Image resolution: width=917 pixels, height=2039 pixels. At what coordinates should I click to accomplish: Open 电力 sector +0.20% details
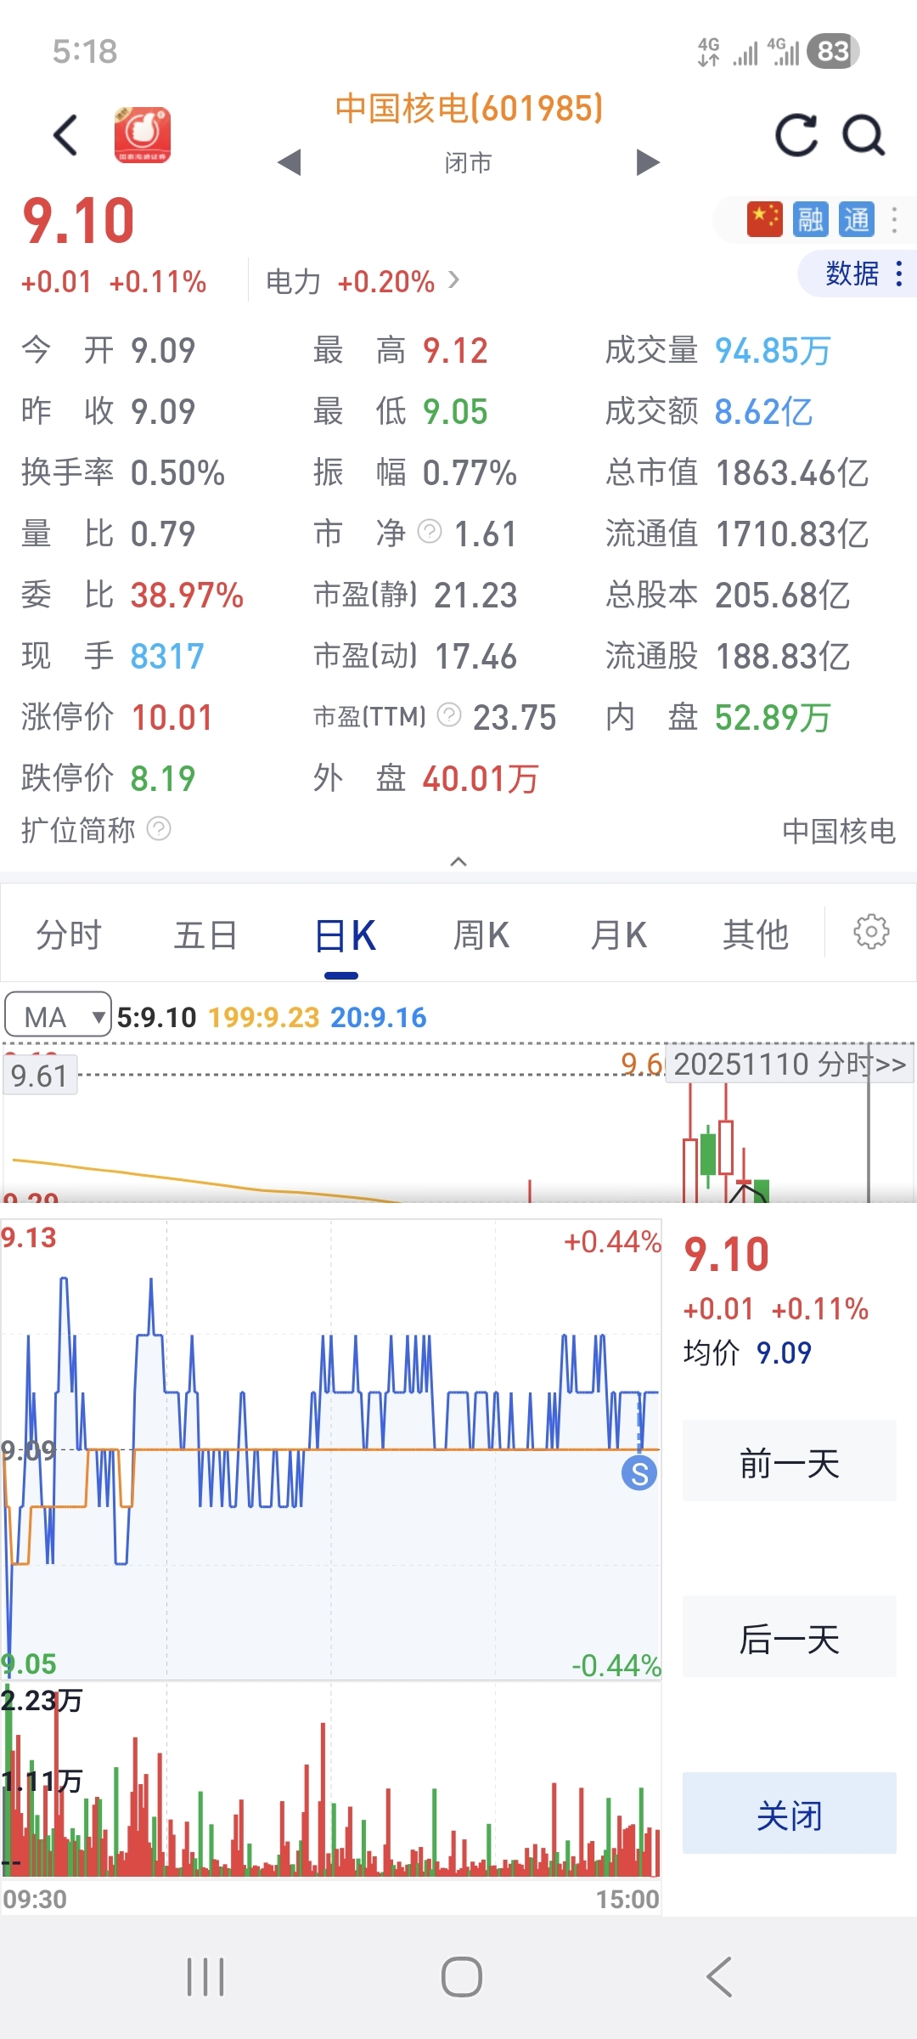tap(363, 281)
